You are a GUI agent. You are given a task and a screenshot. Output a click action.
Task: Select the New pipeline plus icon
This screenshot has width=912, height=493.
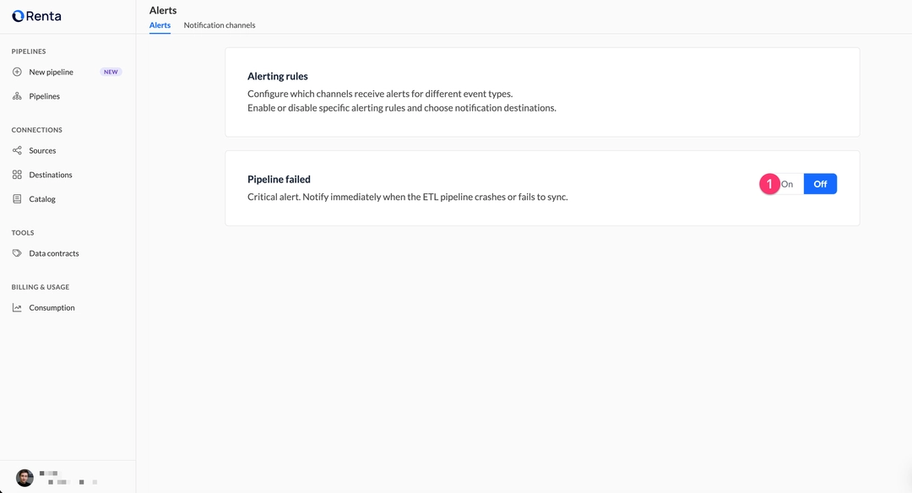click(17, 72)
